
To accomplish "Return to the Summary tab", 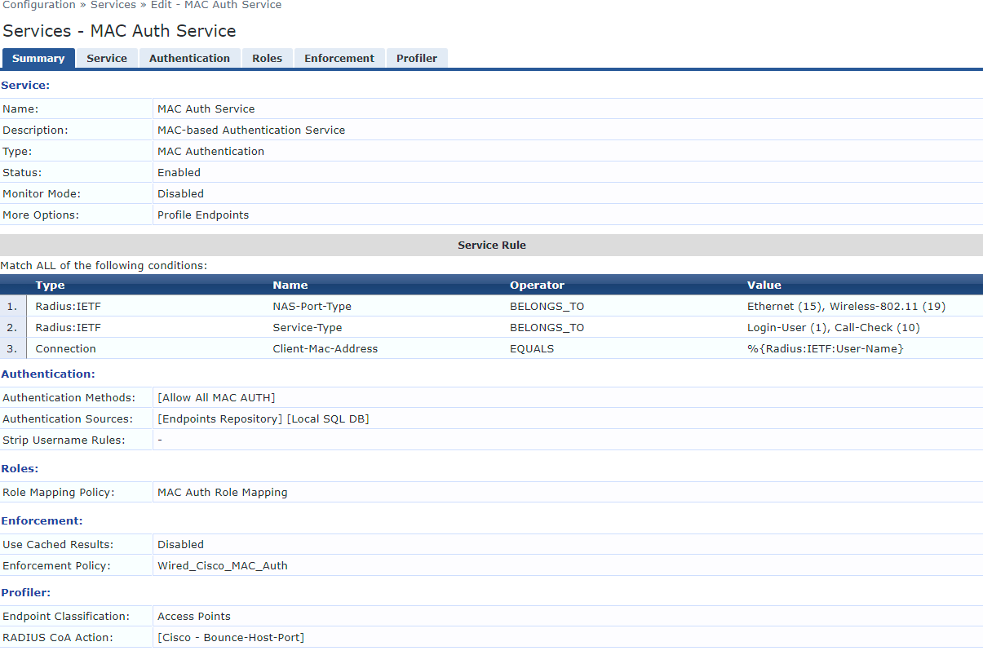I will pyautogui.click(x=38, y=58).
